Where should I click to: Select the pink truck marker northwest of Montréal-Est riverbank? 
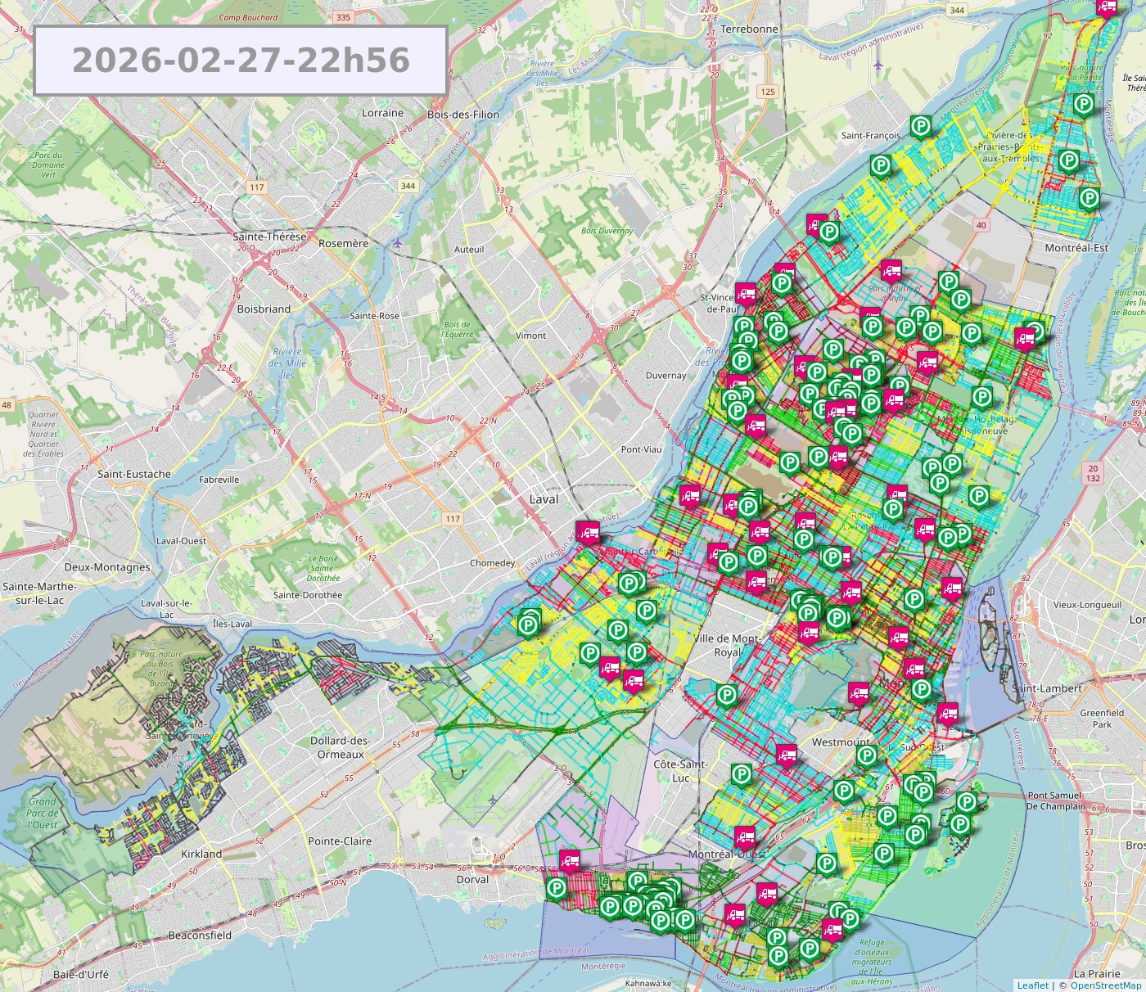pos(1024,336)
